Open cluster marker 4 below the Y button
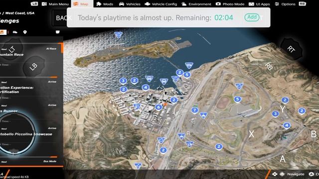 (287, 125)
